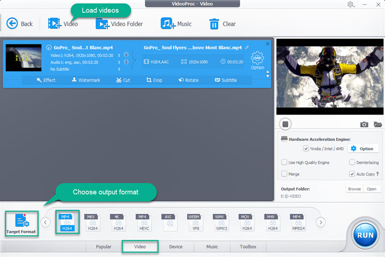Viewport: 385px width, 257px height.
Task: Select WMV WMV2 output format
Action: coord(221,222)
